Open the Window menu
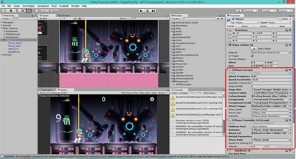The height and width of the screenshot is (159, 296). pos(75,6)
